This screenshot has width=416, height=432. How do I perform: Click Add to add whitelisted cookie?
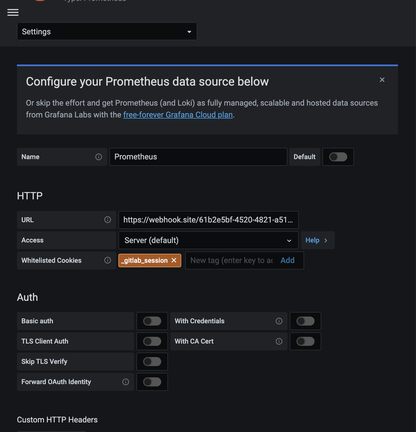coord(287,260)
